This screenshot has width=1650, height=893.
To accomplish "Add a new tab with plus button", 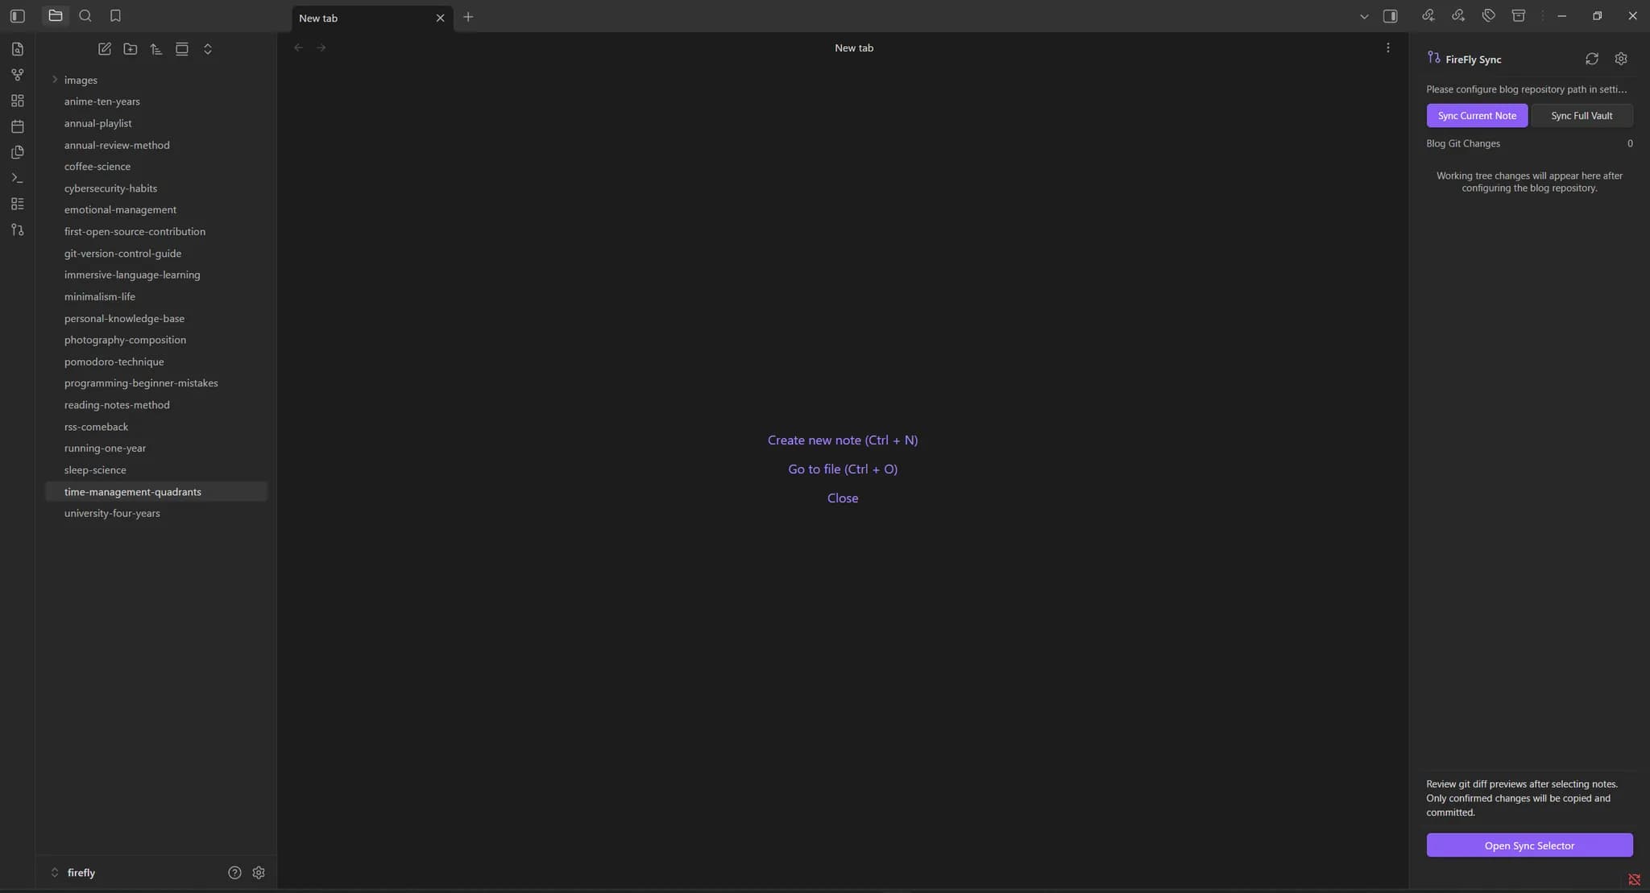I will [x=468, y=17].
